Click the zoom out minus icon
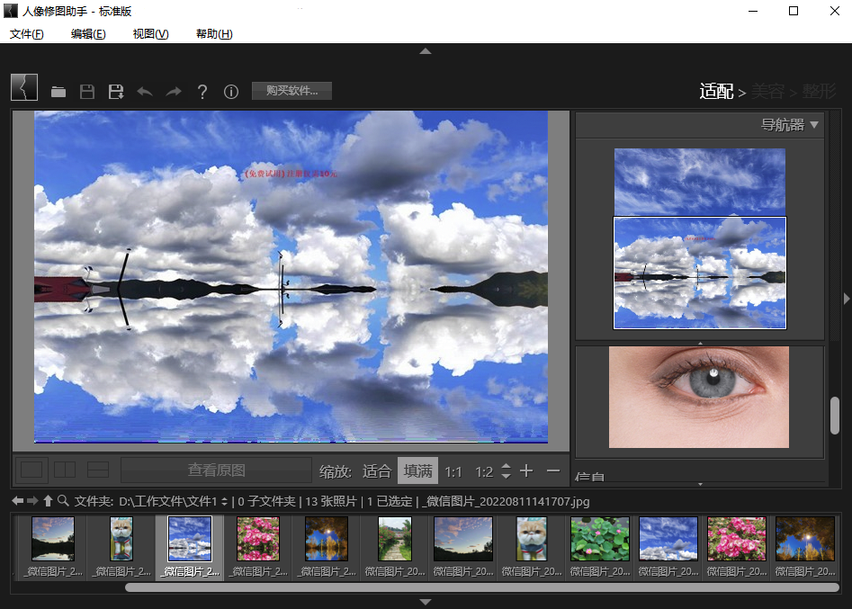Viewport: 852px width, 609px height. (552, 471)
